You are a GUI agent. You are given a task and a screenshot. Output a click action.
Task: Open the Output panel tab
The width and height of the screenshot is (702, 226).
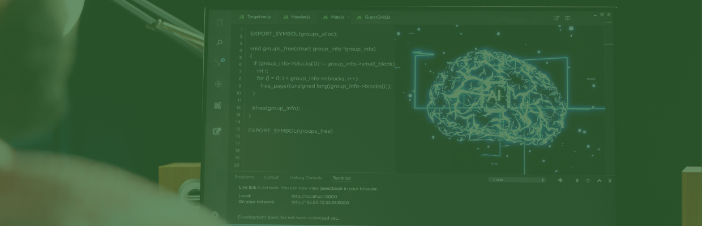pyautogui.click(x=272, y=177)
